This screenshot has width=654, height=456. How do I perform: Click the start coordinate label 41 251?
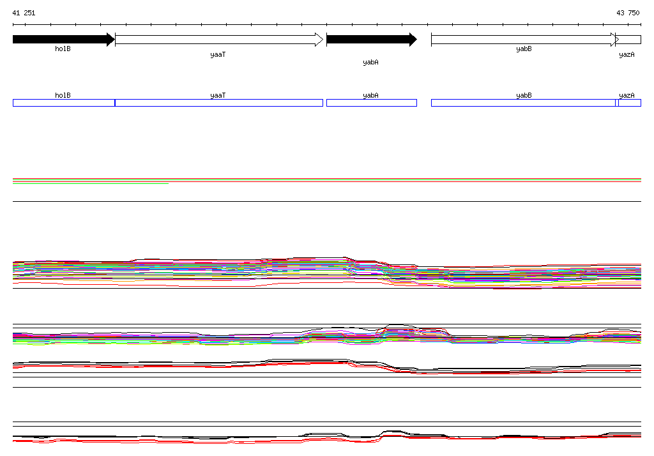[24, 13]
